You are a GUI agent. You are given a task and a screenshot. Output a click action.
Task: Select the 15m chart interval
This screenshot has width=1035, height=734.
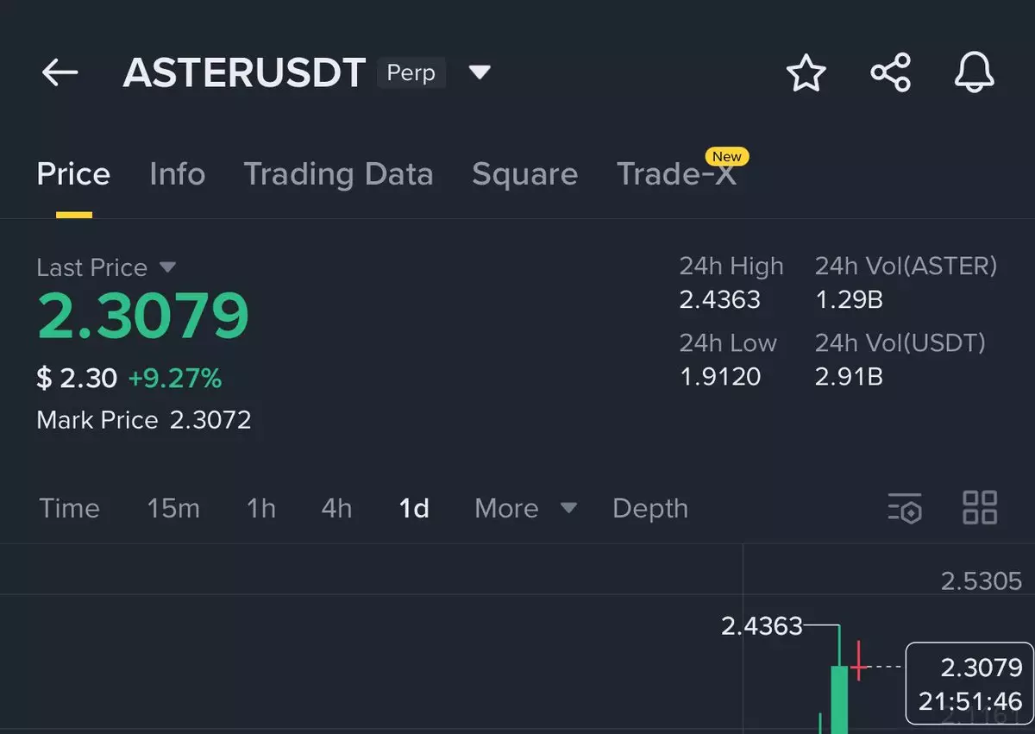click(x=173, y=508)
